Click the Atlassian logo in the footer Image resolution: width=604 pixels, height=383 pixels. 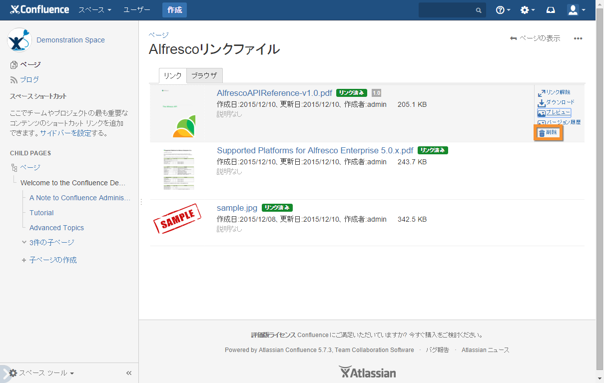[367, 372]
